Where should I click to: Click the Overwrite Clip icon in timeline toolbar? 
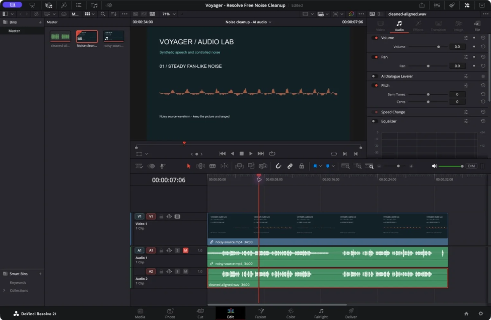coord(251,166)
